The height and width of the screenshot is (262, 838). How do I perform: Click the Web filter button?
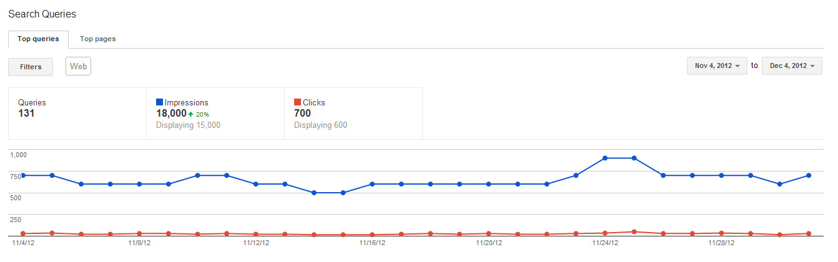pyautogui.click(x=78, y=66)
